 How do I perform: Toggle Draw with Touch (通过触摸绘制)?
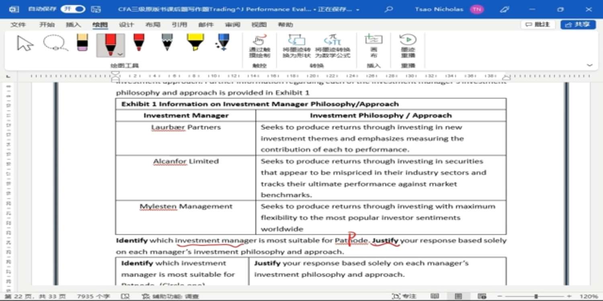click(260, 46)
